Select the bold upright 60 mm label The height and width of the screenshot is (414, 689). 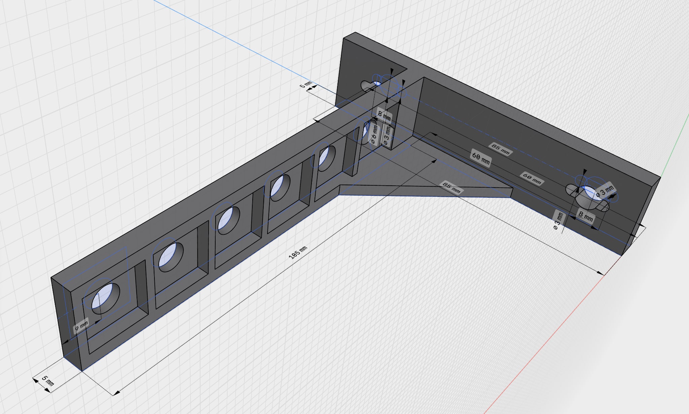(x=481, y=157)
